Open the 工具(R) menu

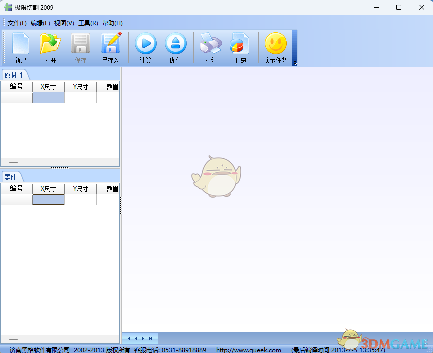[x=87, y=23]
